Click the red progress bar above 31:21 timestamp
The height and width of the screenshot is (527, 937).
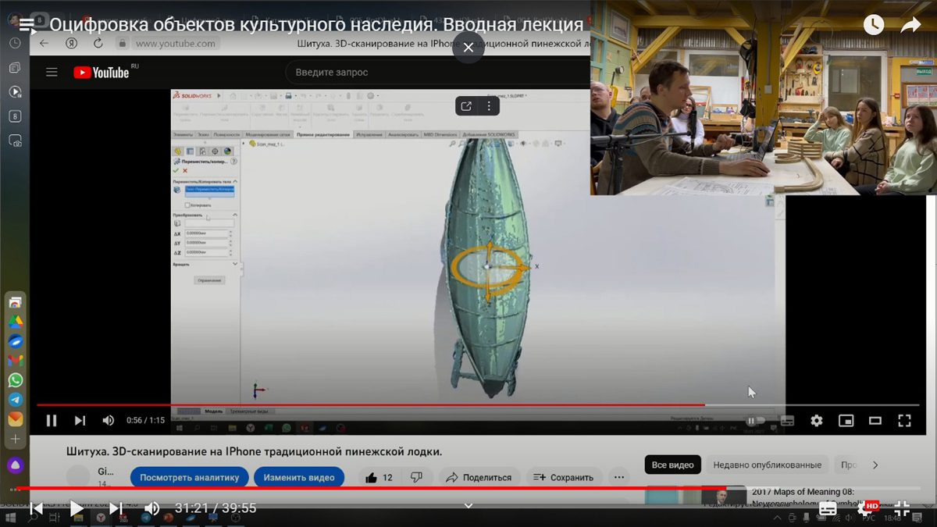point(312,488)
